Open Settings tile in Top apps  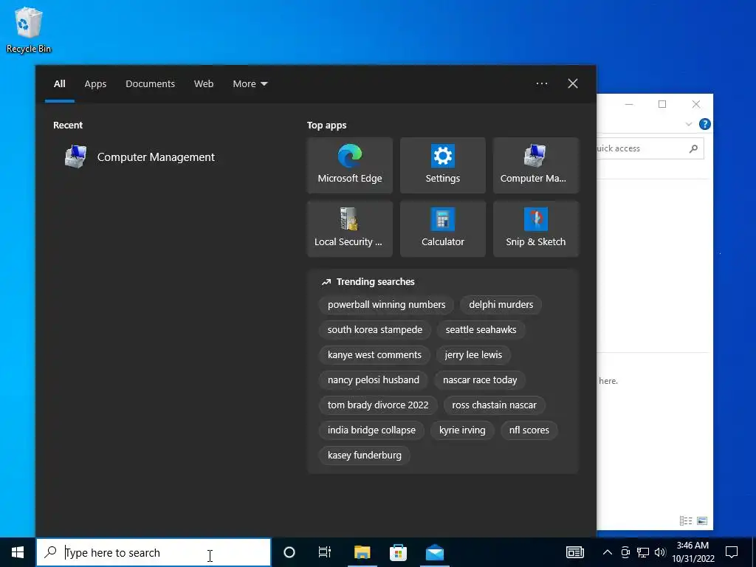tap(443, 165)
